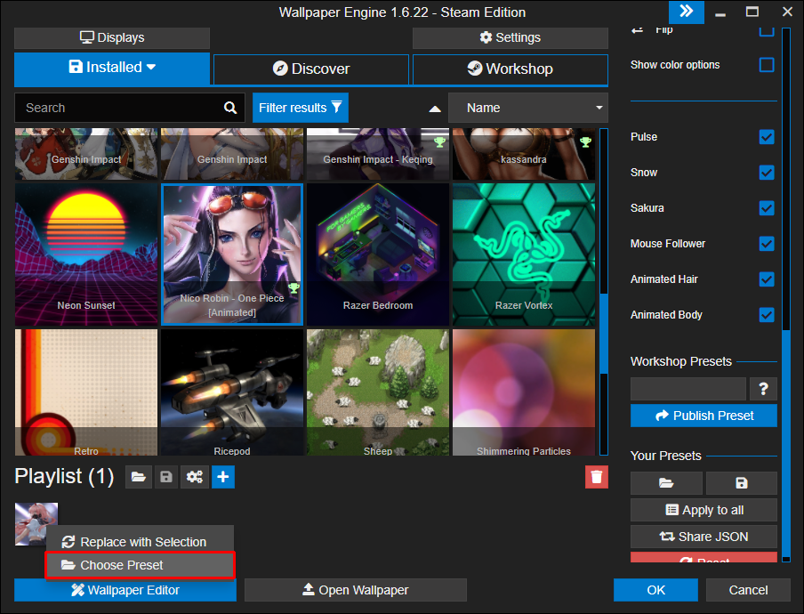Open the playlist folder icon

click(x=138, y=478)
